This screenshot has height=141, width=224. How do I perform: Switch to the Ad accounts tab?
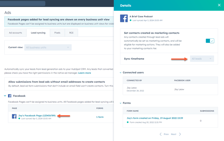pyautogui.click(x=15, y=33)
